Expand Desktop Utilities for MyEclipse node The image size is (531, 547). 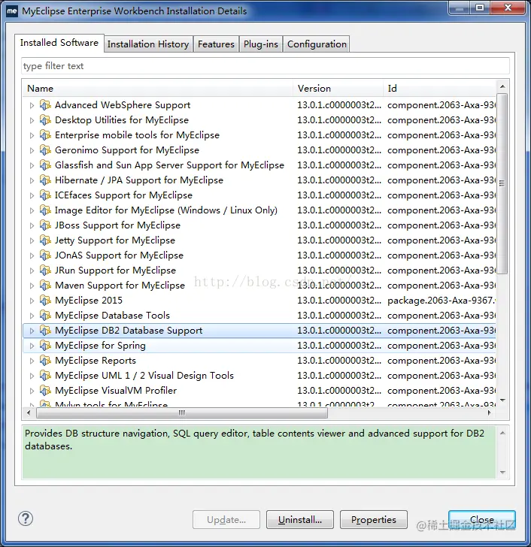click(x=32, y=120)
